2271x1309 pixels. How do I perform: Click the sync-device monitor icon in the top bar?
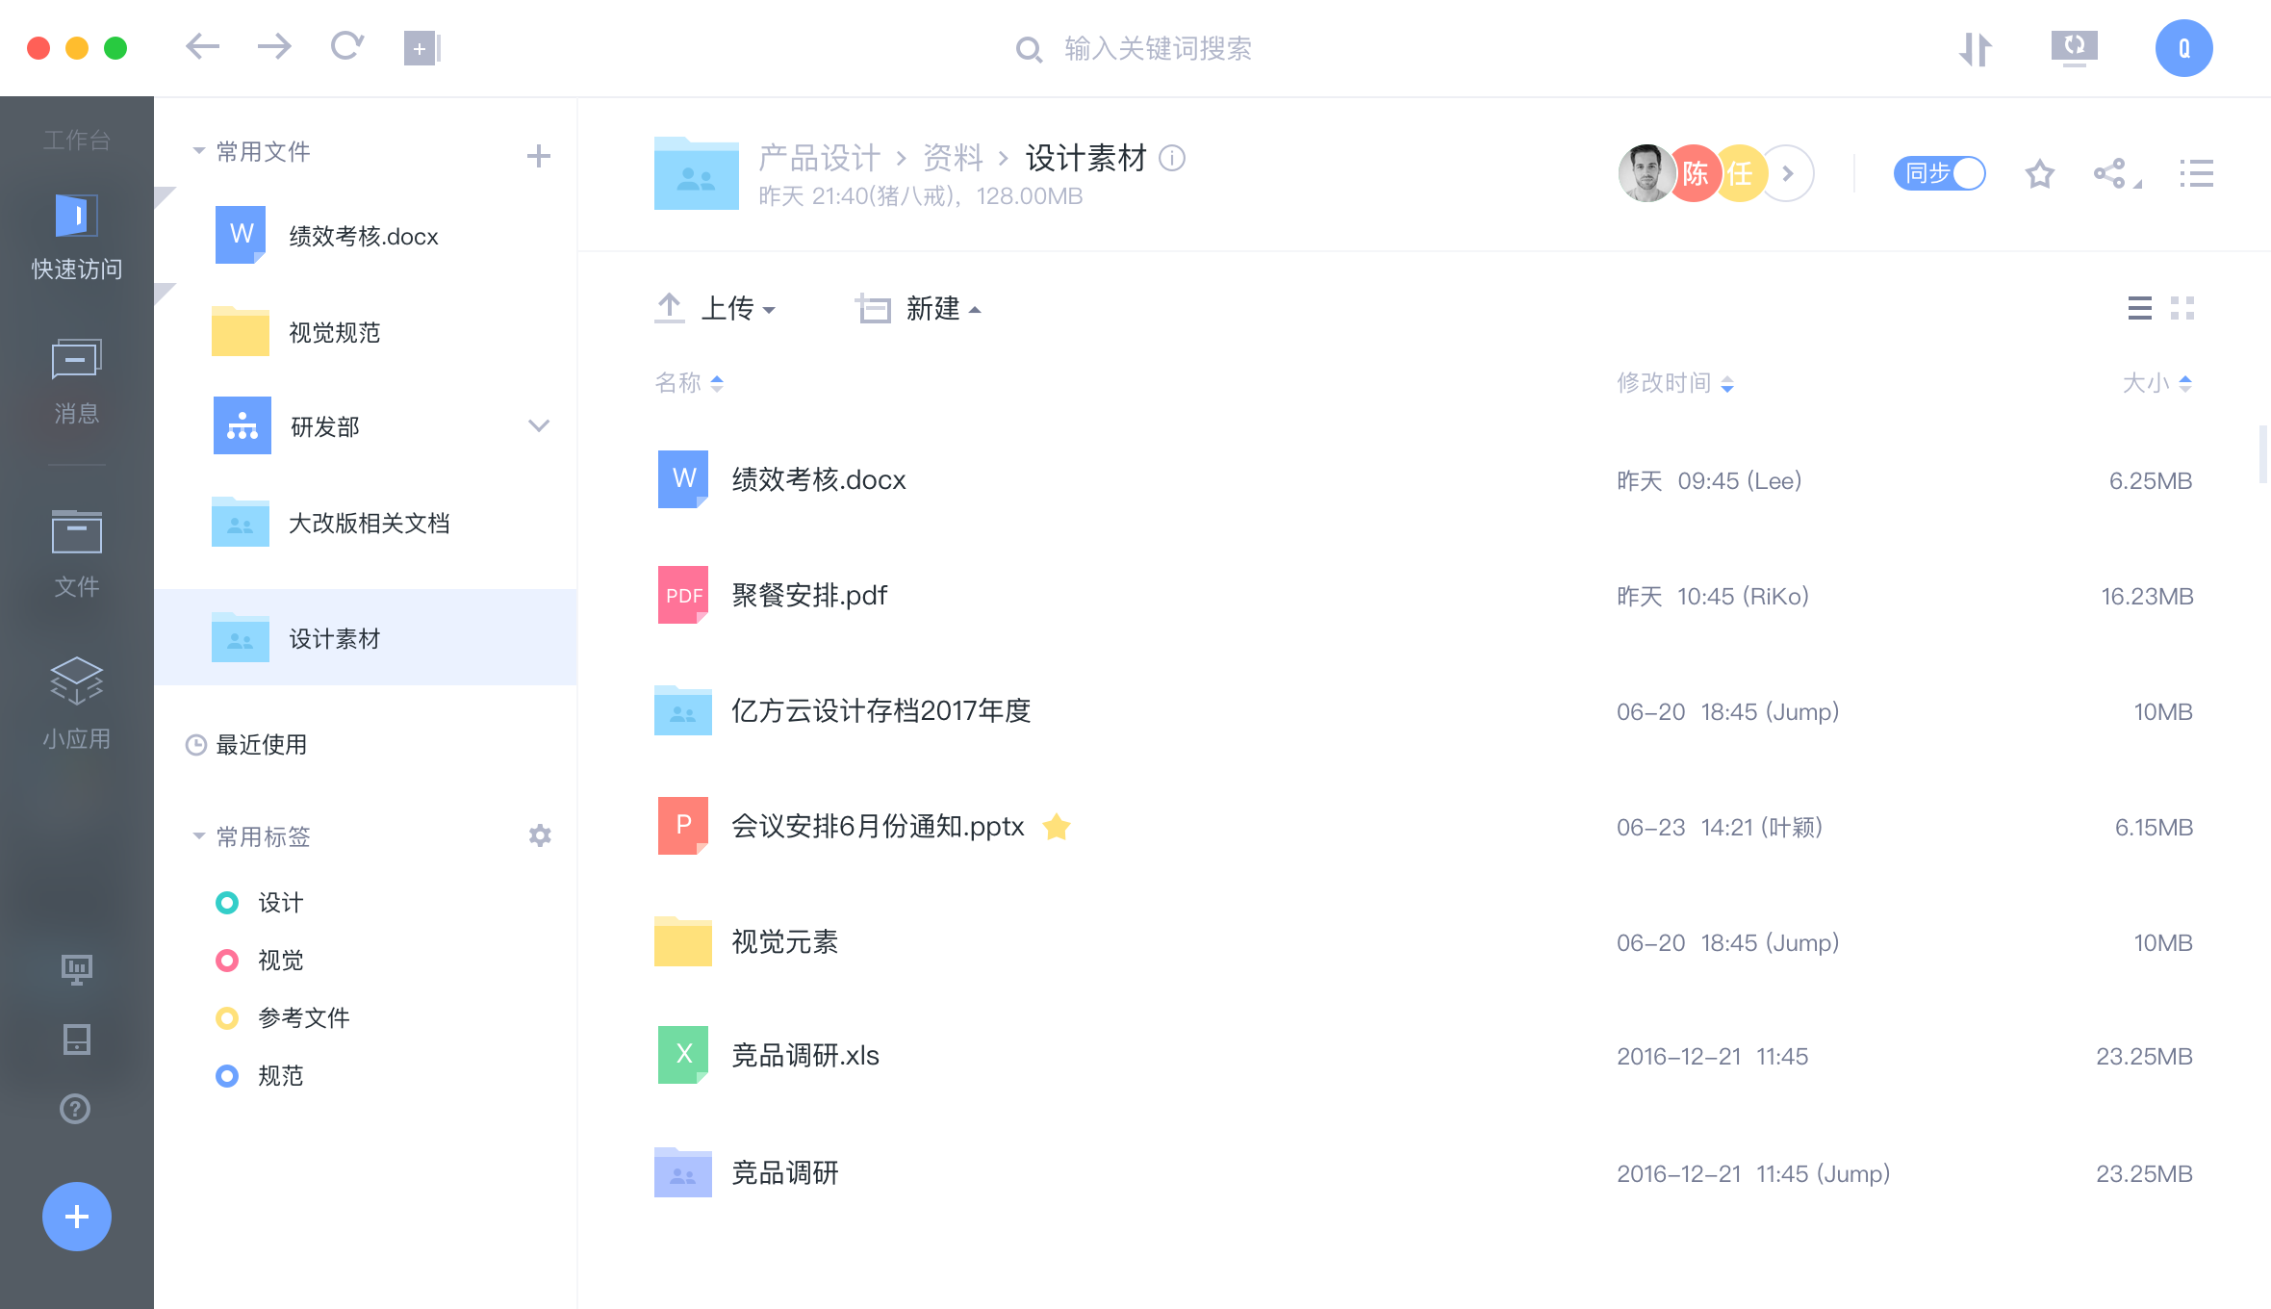pos(2073,48)
